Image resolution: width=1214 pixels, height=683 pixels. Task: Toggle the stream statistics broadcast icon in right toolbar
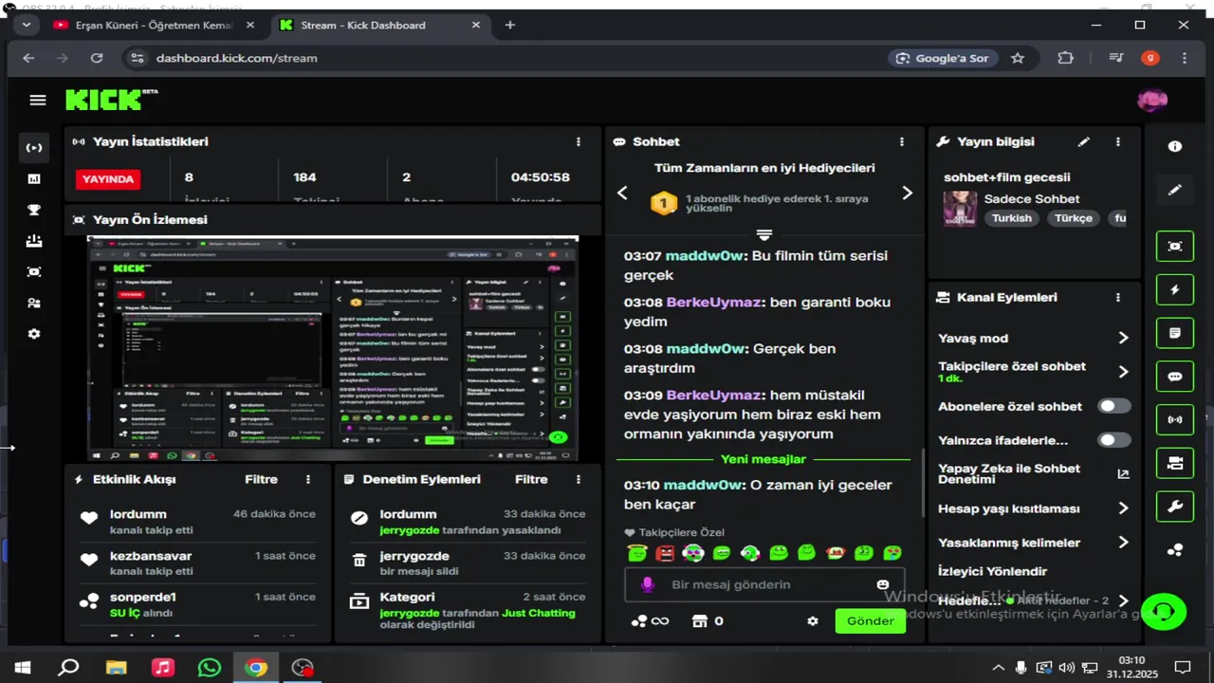1175,419
